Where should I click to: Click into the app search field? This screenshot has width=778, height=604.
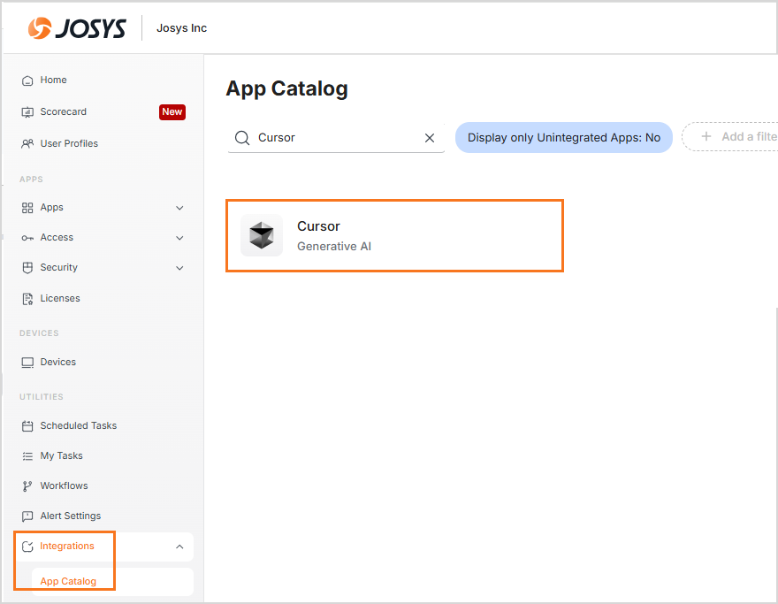(x=336, y=138)
